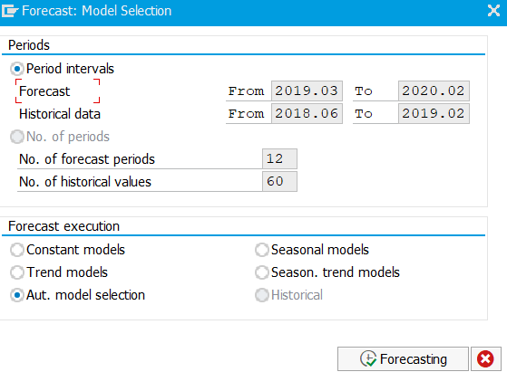Viewport: 507px width, 372px height.
Task: Click the red cancel icon button
Action: [485, 358]
